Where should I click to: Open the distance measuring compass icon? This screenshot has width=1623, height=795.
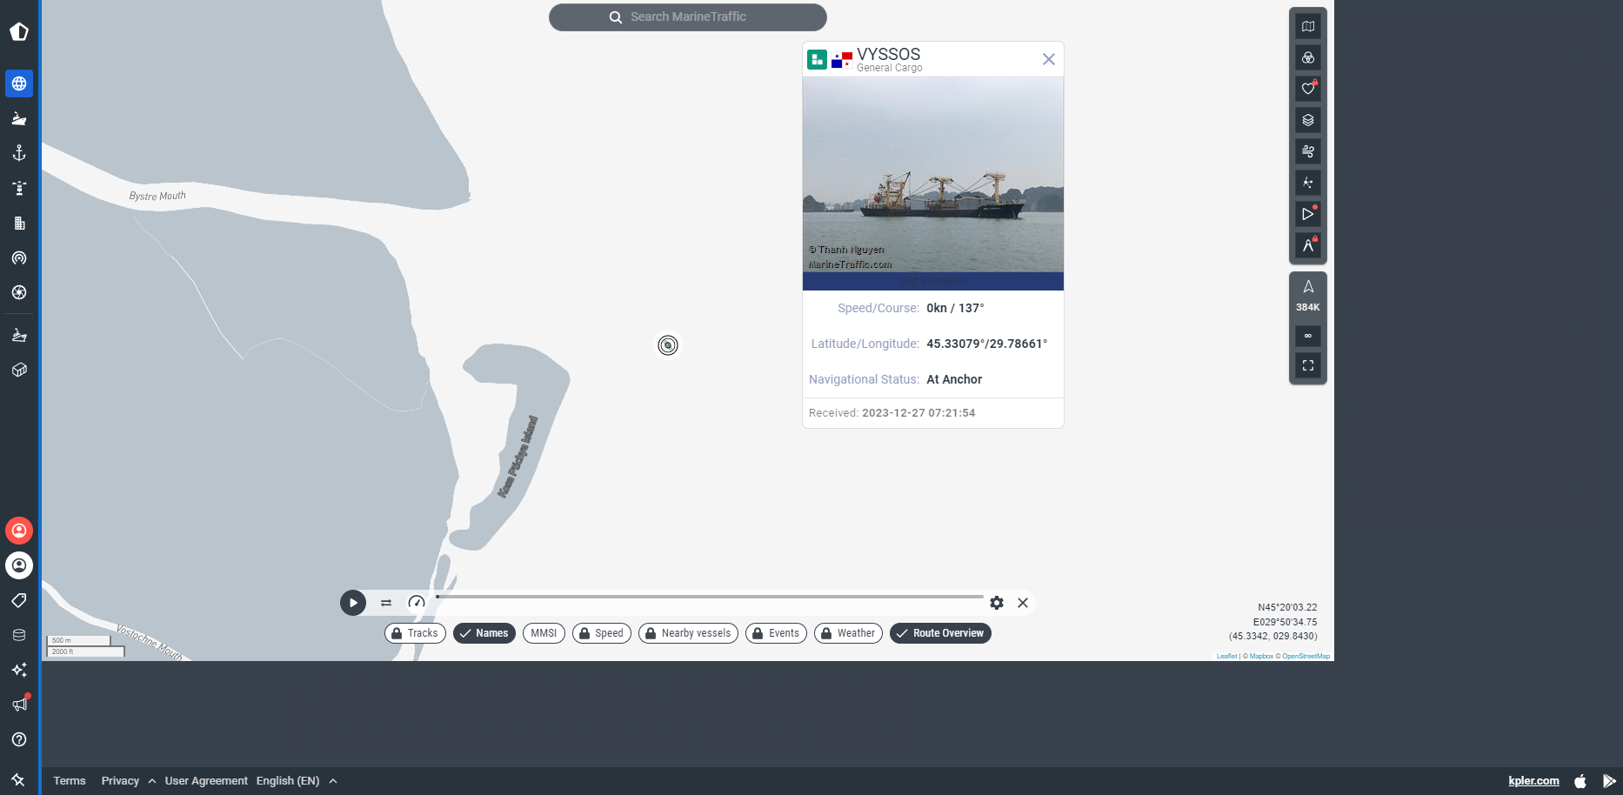1308,245
